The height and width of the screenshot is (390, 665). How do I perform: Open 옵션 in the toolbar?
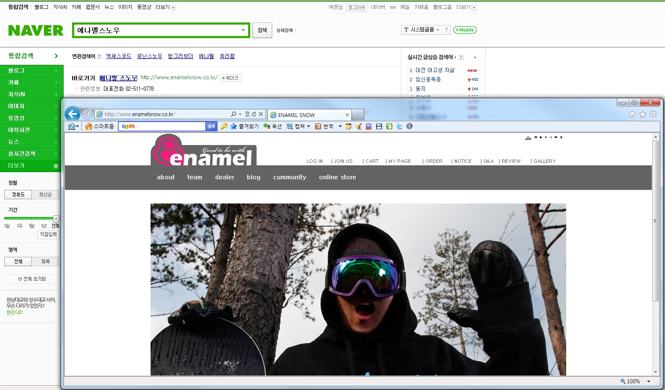pyautogui.click(x=272, y=126)
